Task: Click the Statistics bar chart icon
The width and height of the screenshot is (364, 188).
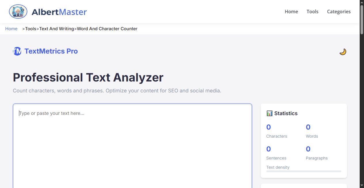Action: [270, 113]
